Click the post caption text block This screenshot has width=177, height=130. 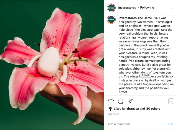(x=146, y=55)
